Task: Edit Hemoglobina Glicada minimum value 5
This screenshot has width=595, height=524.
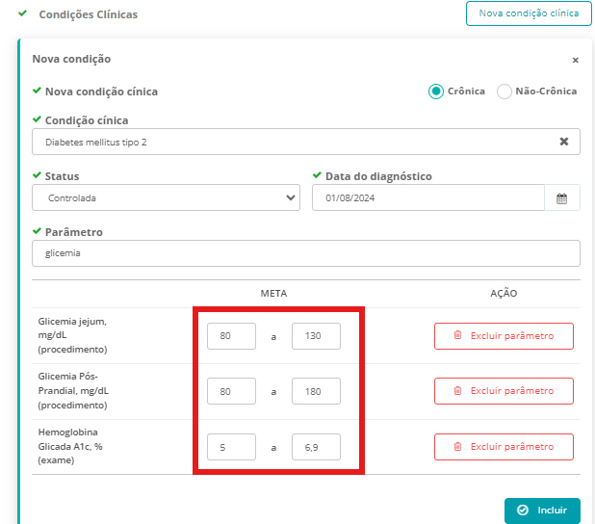Action: click(231, 447)
